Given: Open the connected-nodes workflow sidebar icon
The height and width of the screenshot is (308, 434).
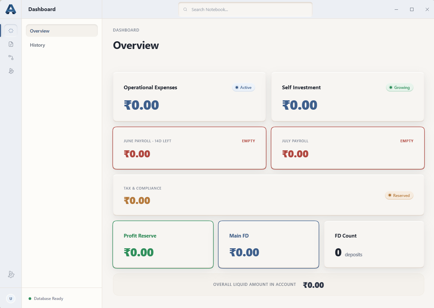Looking at the screenshot, I should tap(11, 57).
